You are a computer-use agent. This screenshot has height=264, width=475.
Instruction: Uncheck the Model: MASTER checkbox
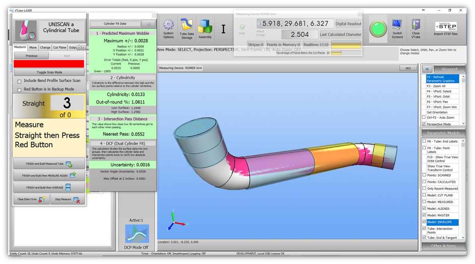tap(425, 216)
